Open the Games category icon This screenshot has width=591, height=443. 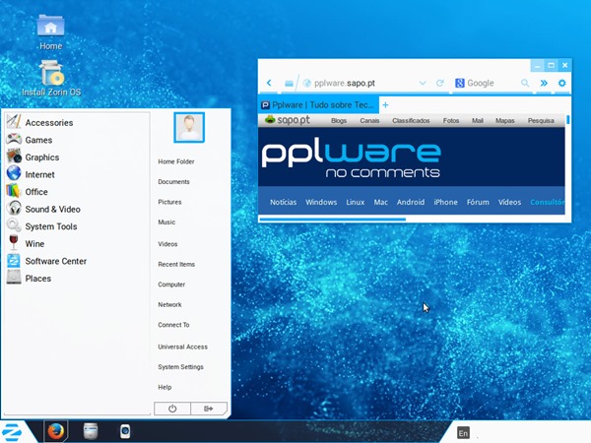(x=14, y=139)
